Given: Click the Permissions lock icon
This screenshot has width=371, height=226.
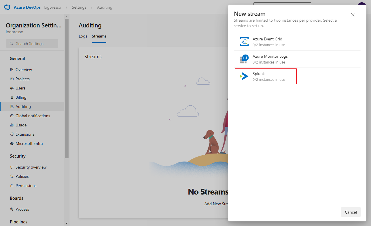Looking at the screenshot, I should tap(12, 186).
